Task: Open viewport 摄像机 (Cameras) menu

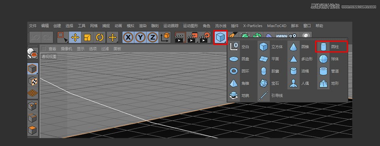Action: 66,49
